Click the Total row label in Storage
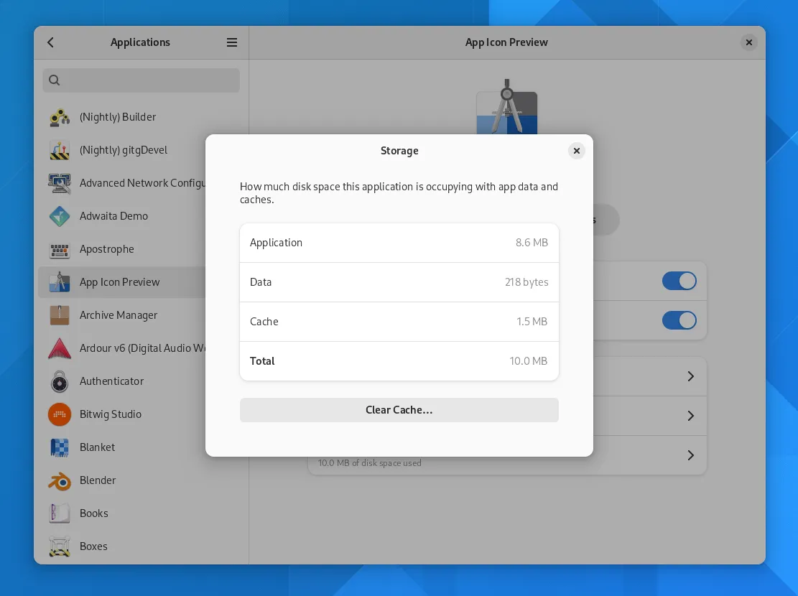The width and height of the screenshot is (798, 596). pyautogui.click(x=262, y=361)
